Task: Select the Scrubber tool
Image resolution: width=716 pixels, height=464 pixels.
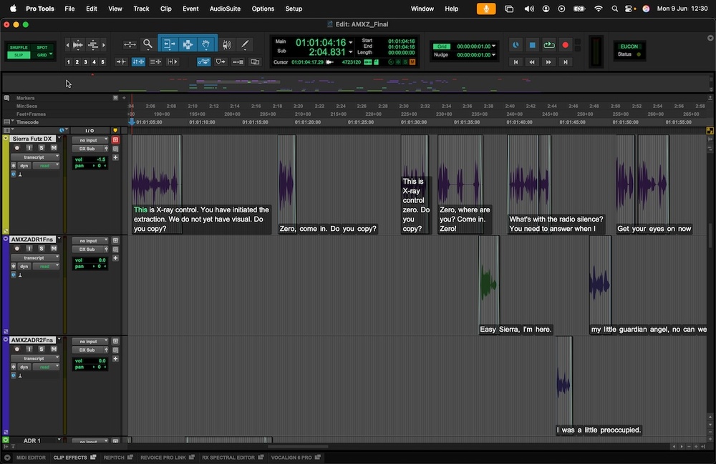Action: (x=226, y=44)
